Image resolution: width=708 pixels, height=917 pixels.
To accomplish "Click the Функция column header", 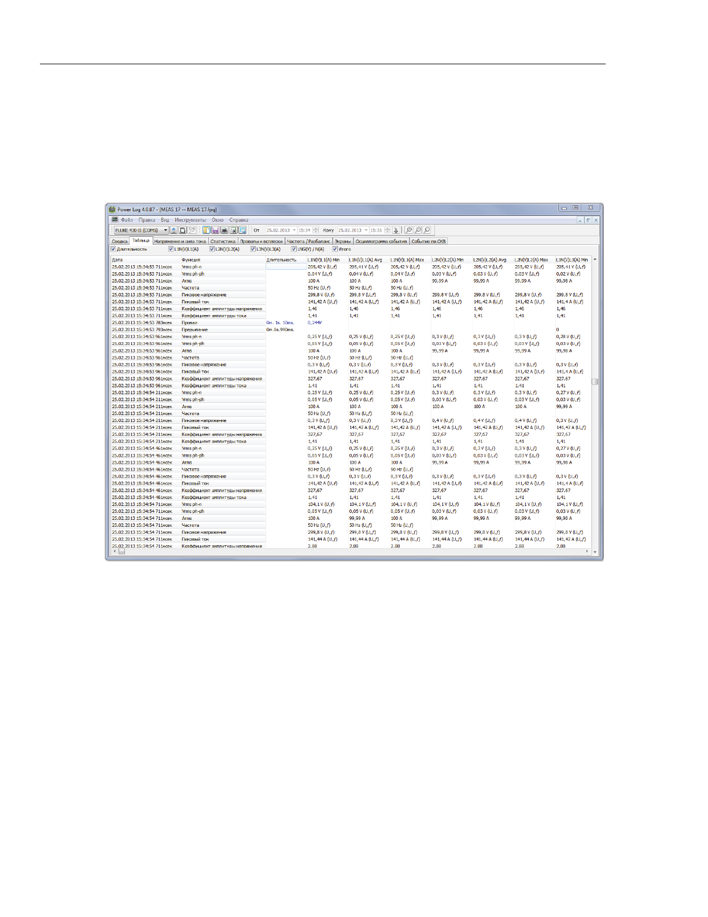I will tap(191, 260).
